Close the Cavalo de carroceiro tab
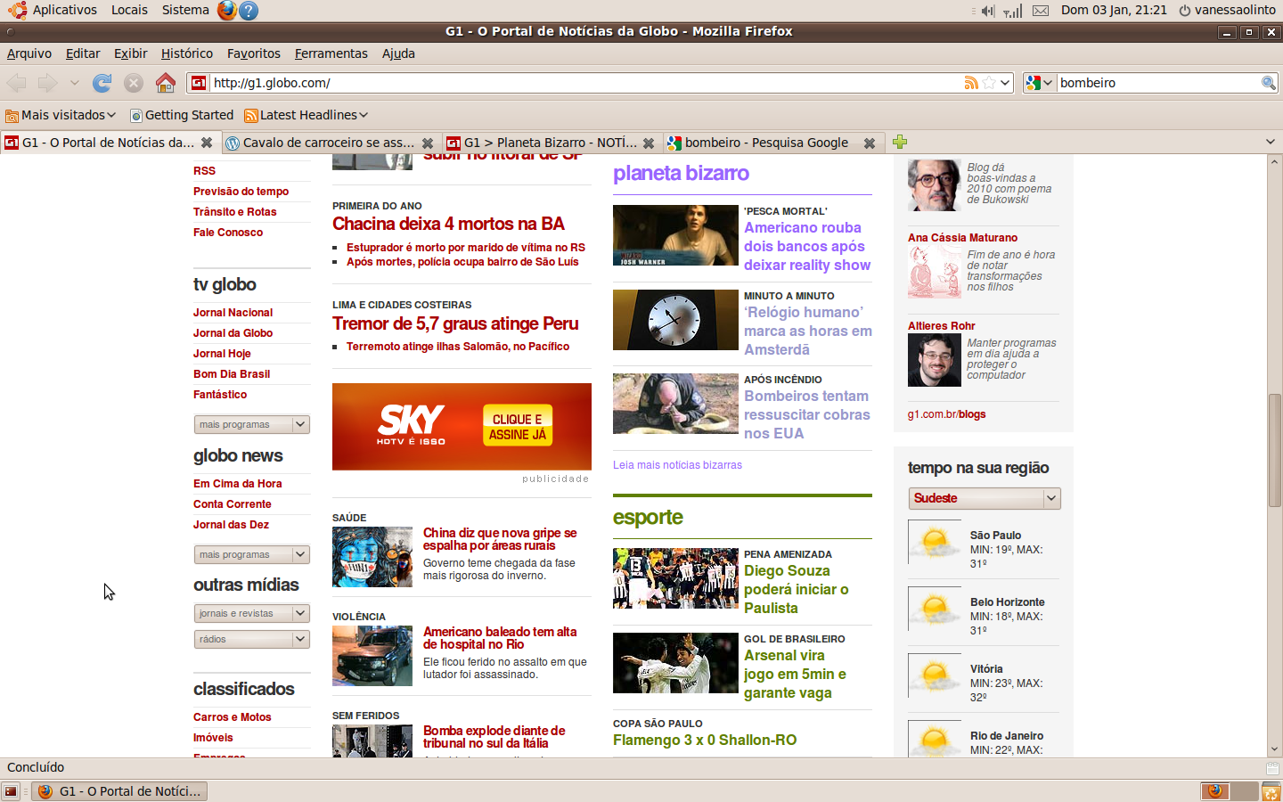The width and height of the screenshot is (1283, 802). click(x=428, y=143)
